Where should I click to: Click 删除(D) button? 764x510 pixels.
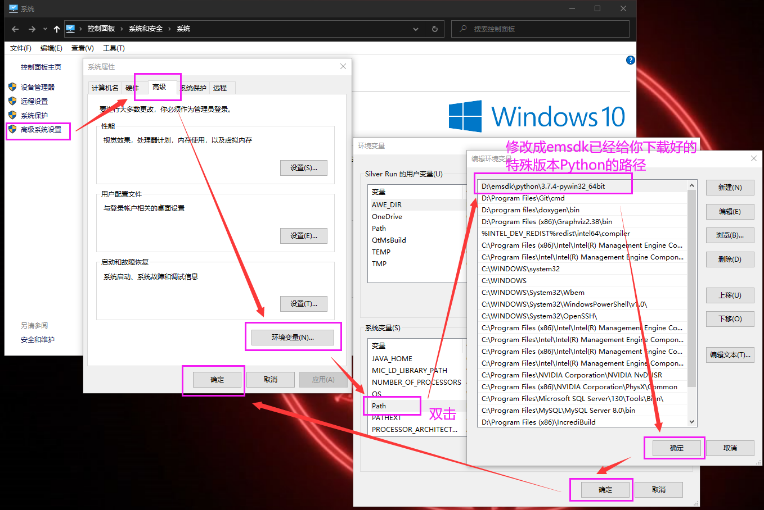[x=730, y=259]
